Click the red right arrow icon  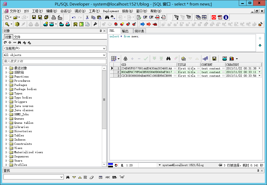149,24
